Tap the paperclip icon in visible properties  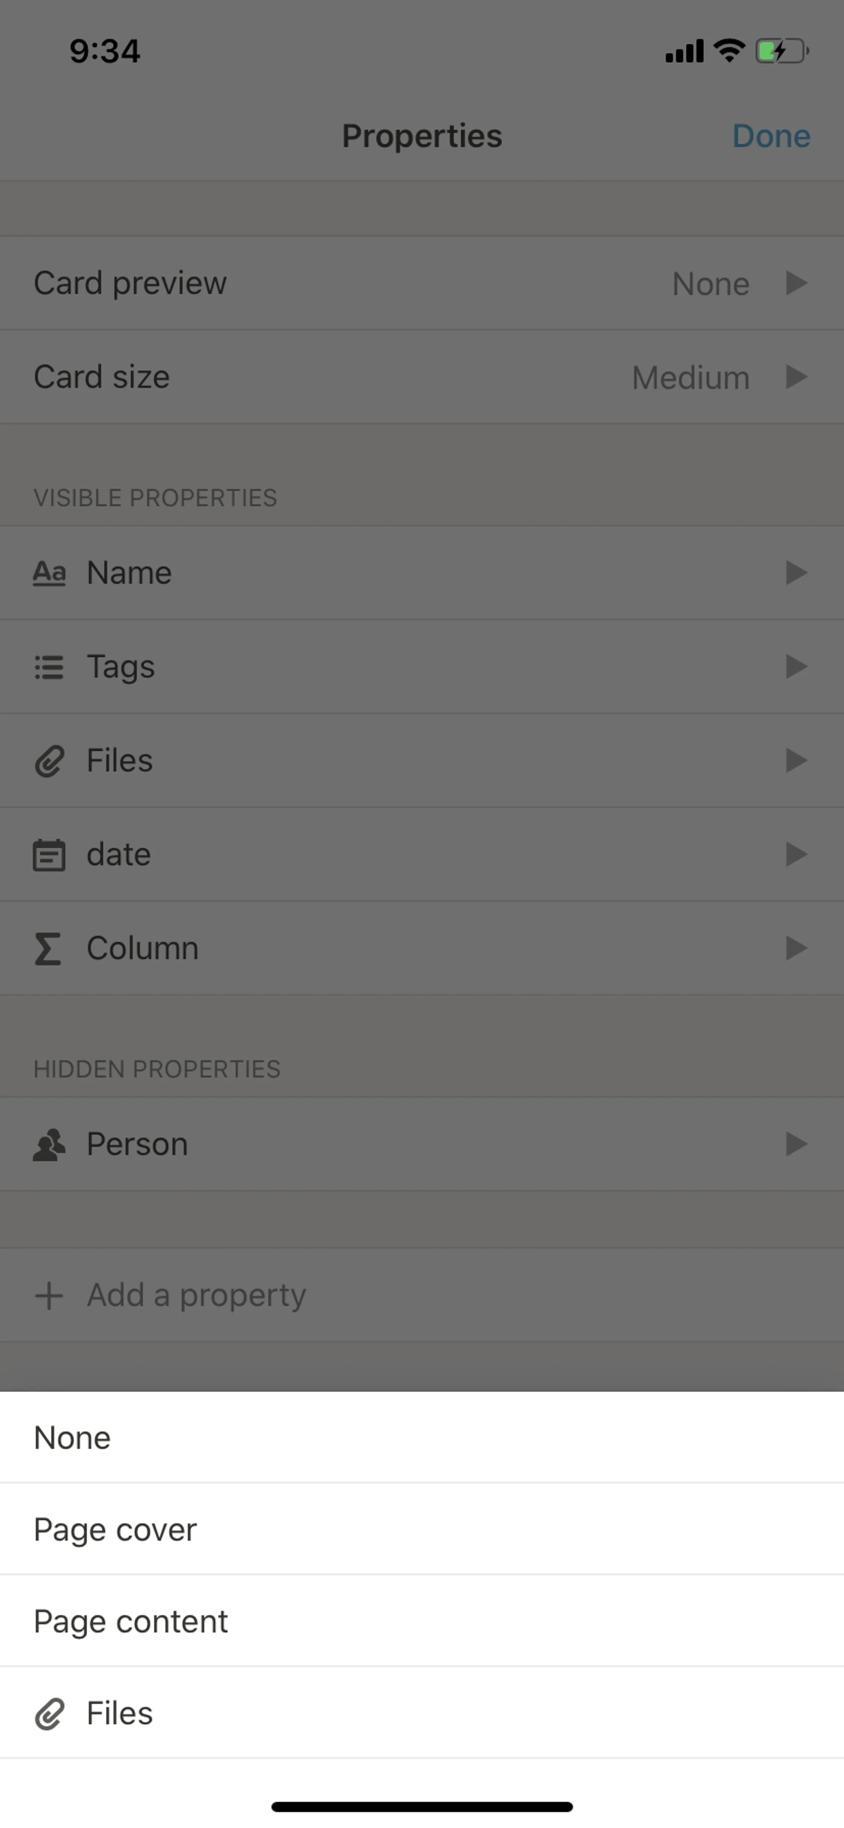click(49, 761)
